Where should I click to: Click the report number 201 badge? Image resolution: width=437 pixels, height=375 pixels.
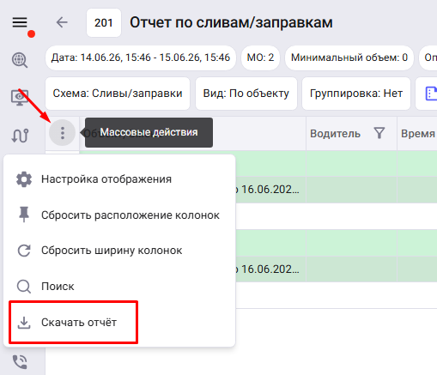click(x=104, y=23)
